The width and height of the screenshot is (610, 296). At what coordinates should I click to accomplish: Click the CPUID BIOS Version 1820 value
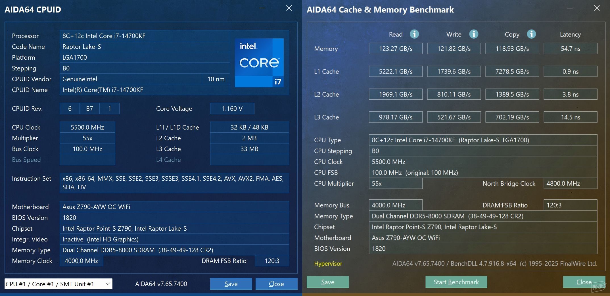pos(174,218)
